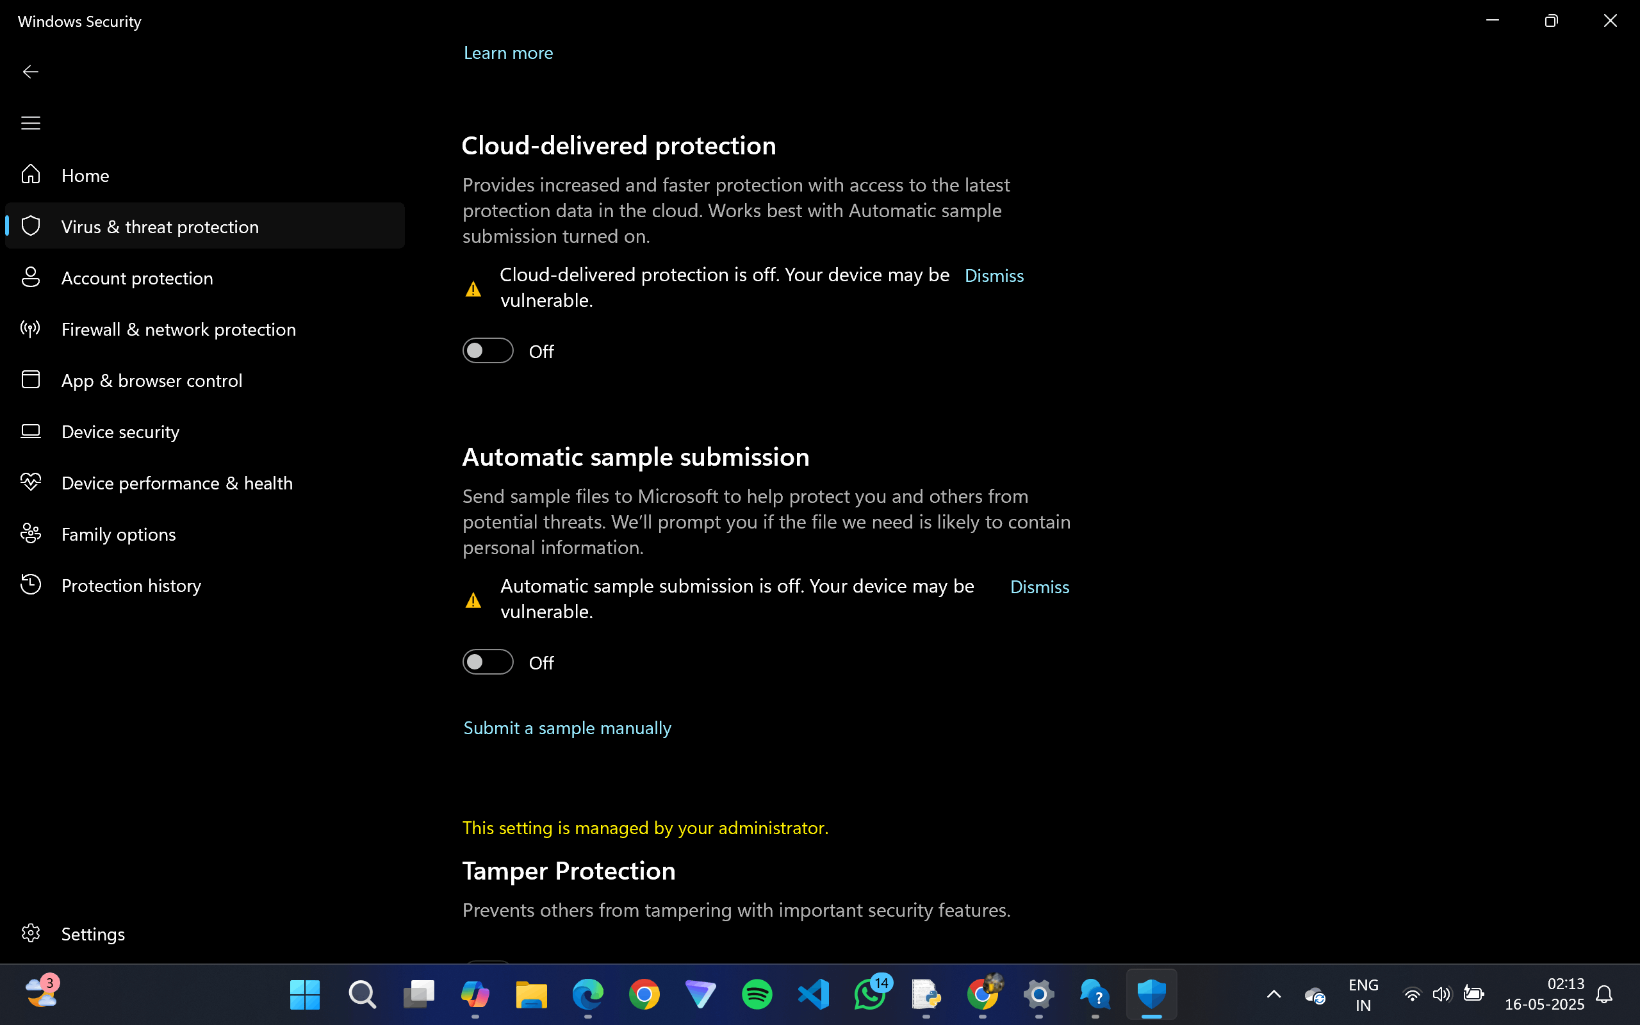Open Firewall & network protection icon
Screen dimensions: 1640x1025
pyautogui.click(x=31, y=329)
